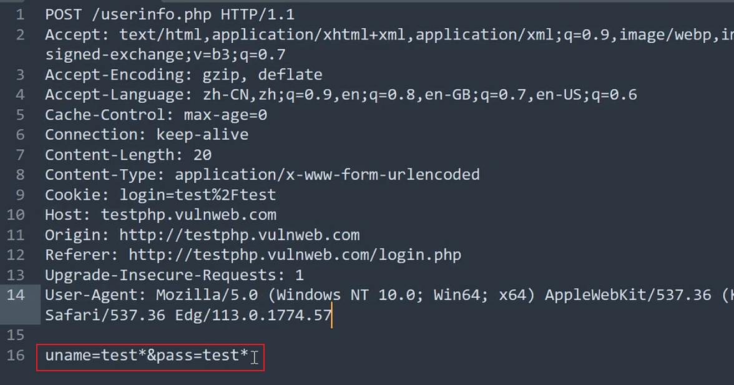Viewport: 734px width, 385px height.
Task: Click the Origin header URL
Action: coord(239,235)
